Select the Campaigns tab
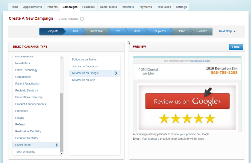The height and width of the screenshot is (163, 251). tap(70, 7)
